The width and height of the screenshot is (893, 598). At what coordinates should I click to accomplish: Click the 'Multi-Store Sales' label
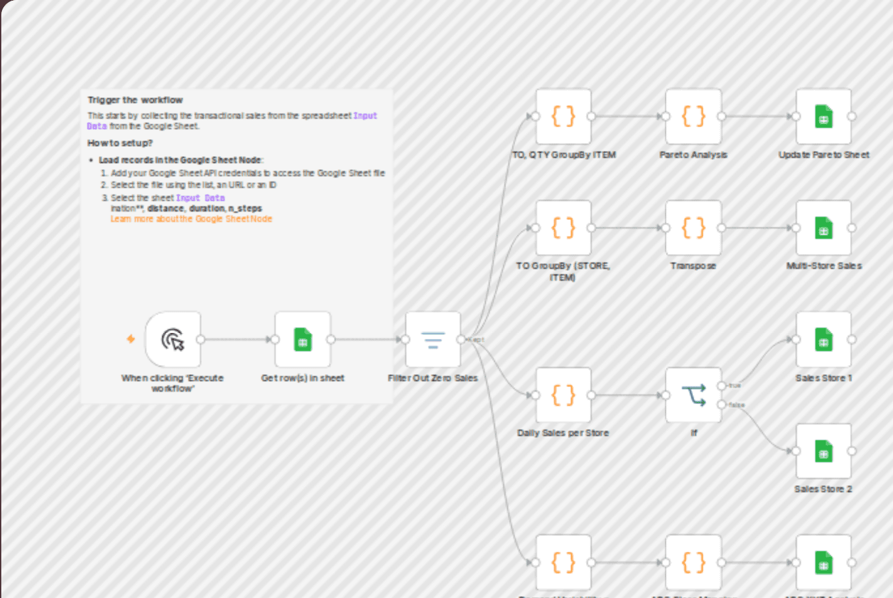(x=824, y=266)
